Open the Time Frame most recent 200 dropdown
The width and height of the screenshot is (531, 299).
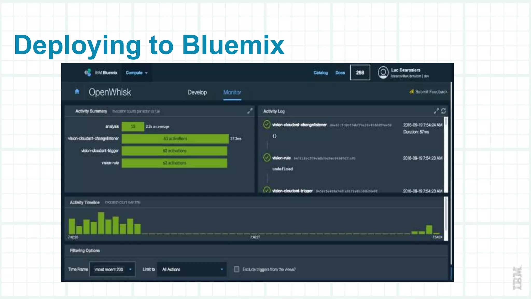[113, 269]
